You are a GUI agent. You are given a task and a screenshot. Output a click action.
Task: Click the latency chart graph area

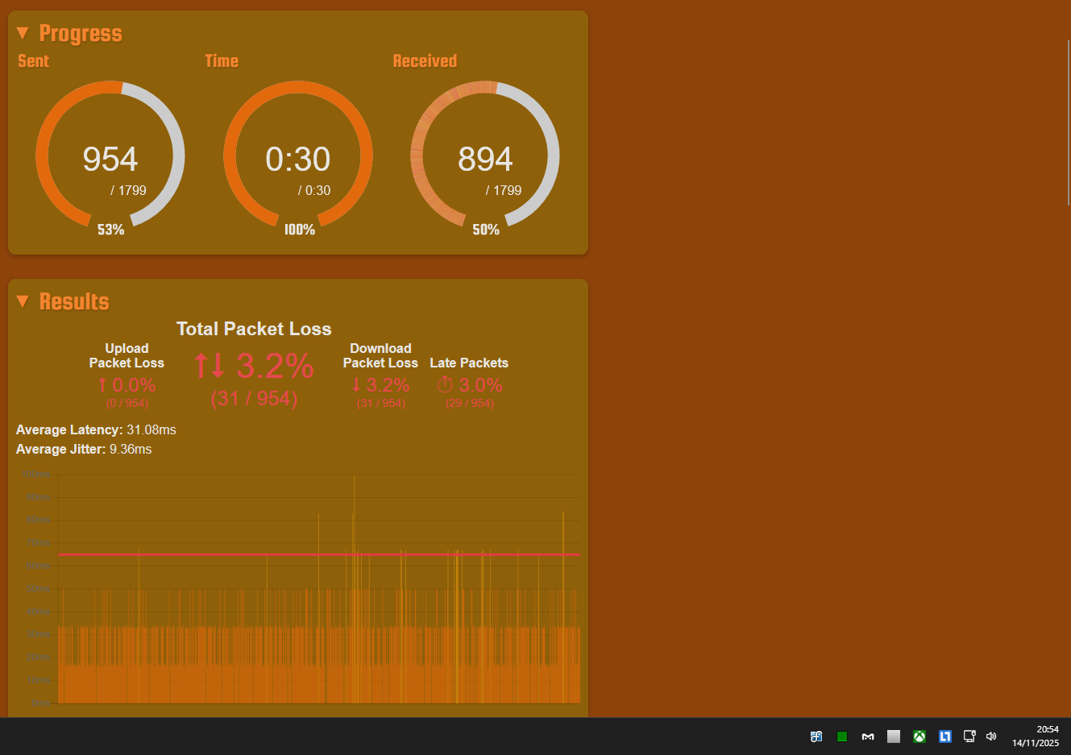[x=319, y=589]
